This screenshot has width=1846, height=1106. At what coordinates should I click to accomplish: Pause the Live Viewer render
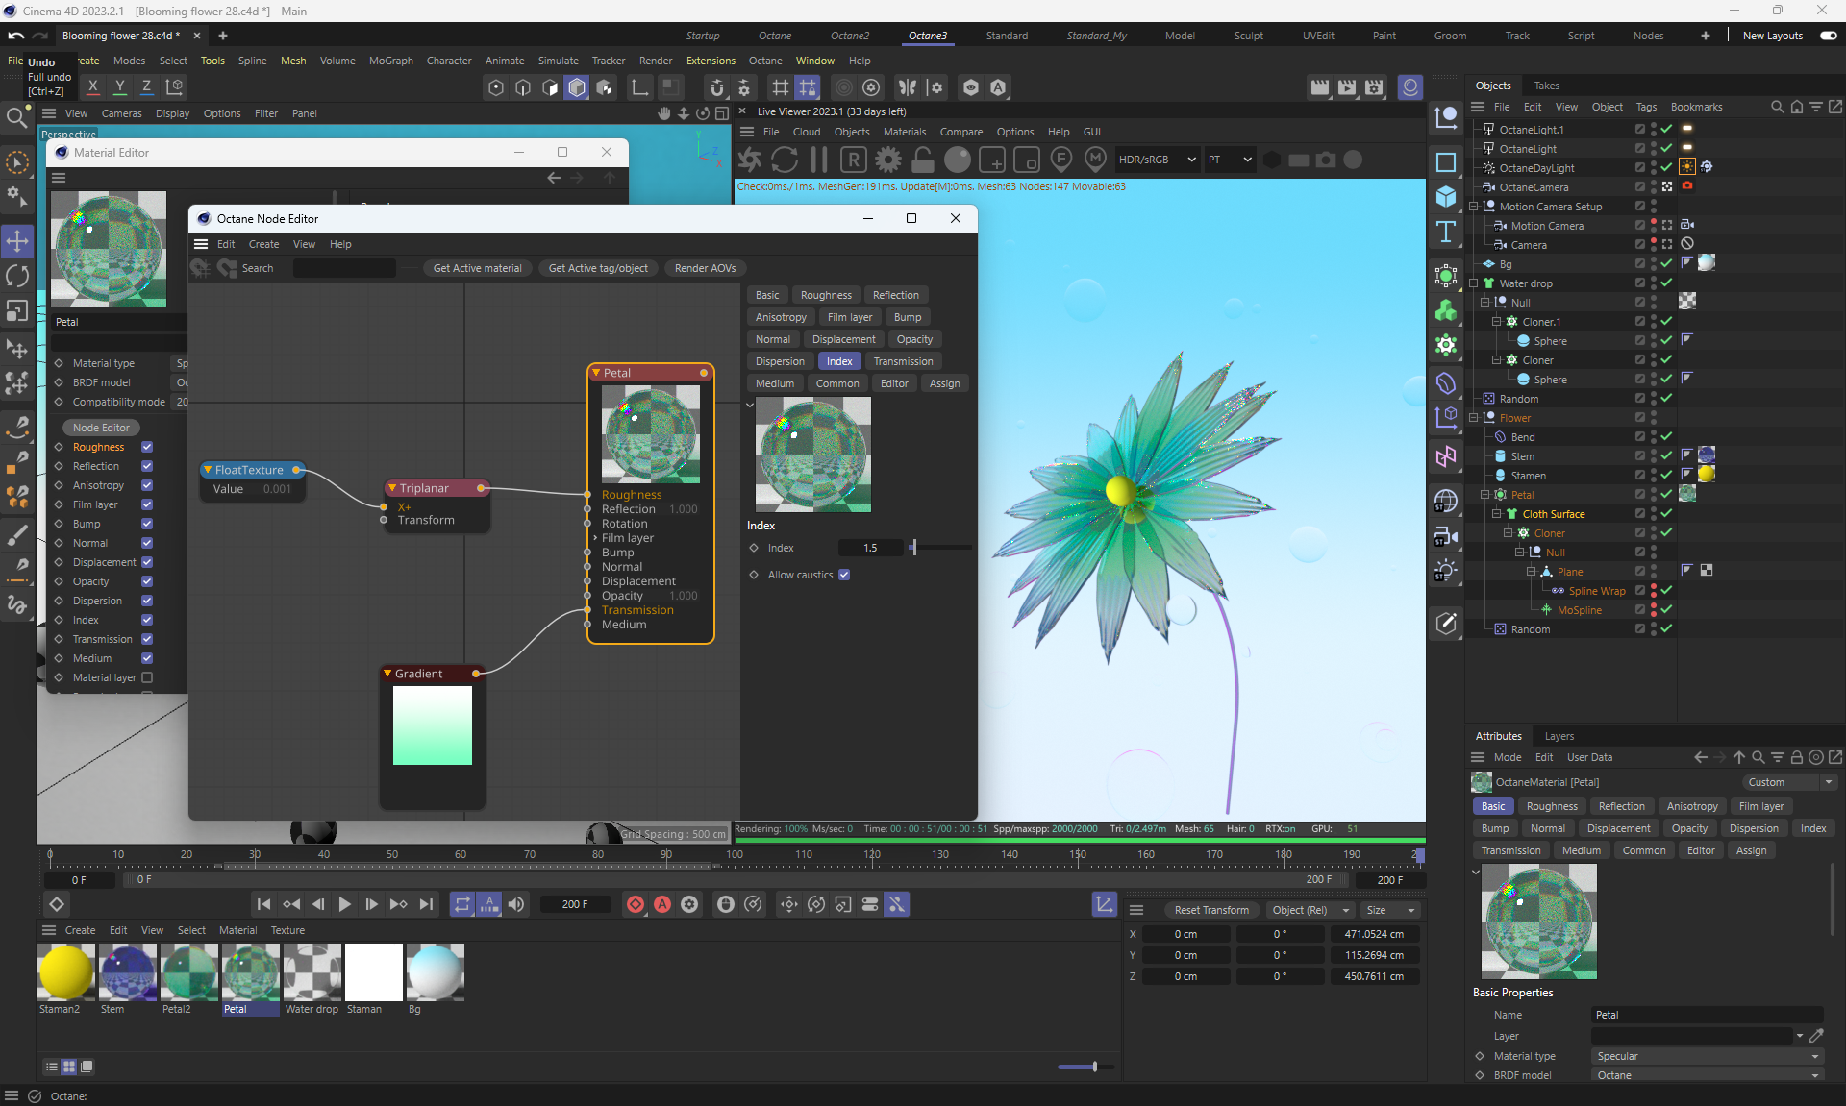coord(819,160)
